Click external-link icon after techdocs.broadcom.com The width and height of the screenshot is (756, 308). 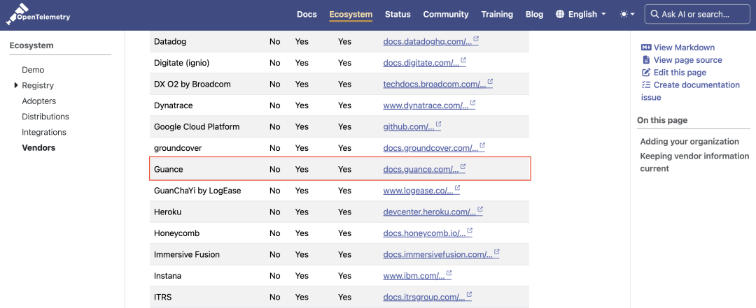(490, 82)
